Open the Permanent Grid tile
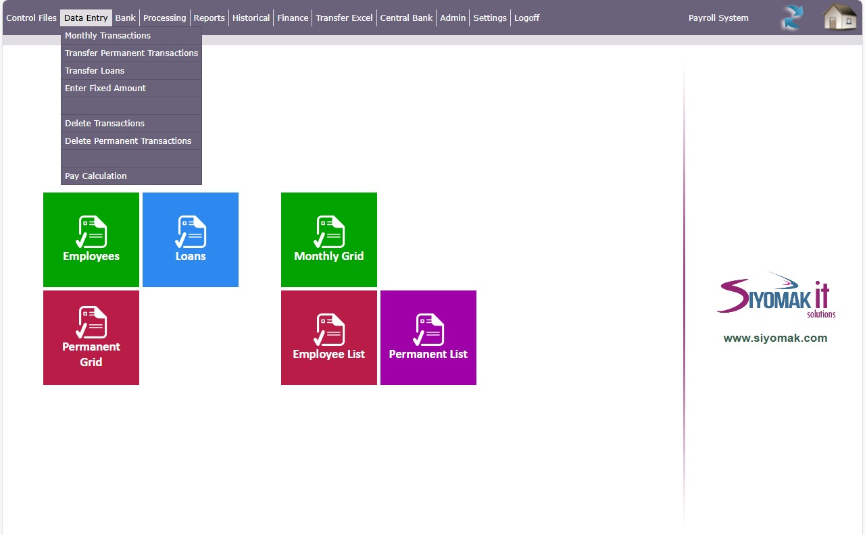Image resolution: width=865 pixels, height=535 pixels. [91, 338]
